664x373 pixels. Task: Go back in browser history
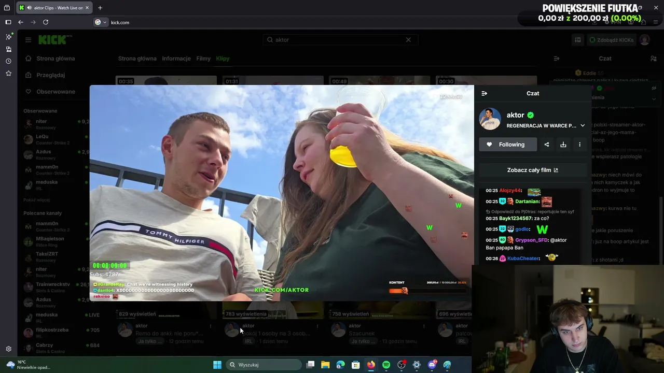(x=21, y=22)
